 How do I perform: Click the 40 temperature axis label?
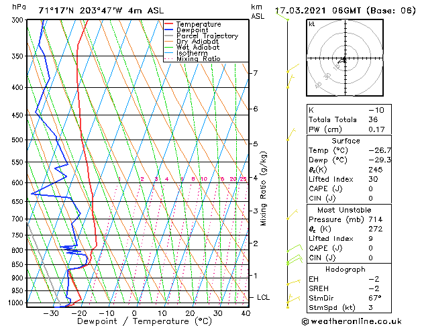(x=246, y=313)
